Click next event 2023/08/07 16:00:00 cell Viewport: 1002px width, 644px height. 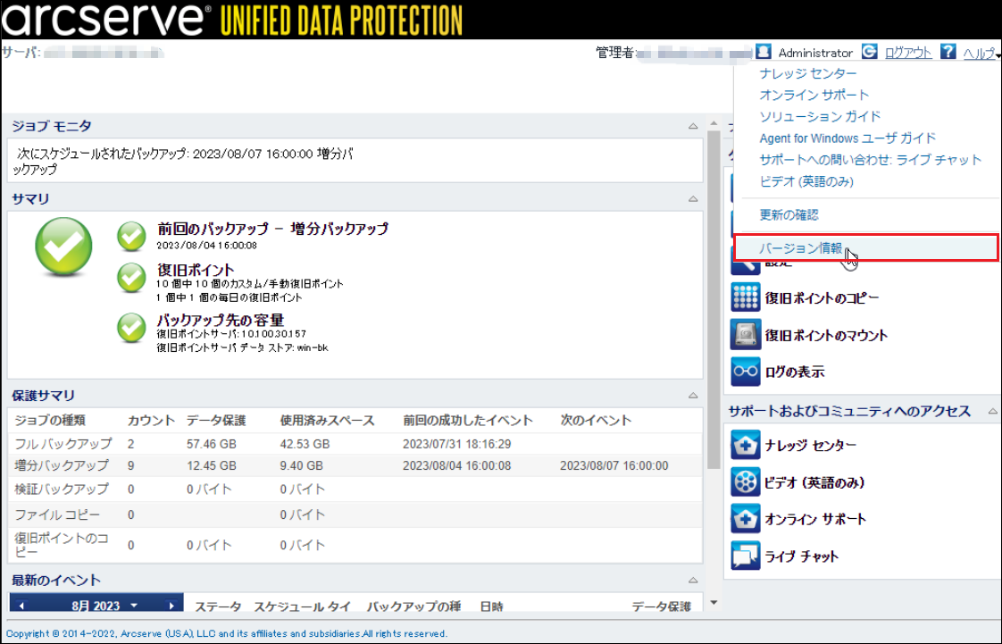point(614,465)
